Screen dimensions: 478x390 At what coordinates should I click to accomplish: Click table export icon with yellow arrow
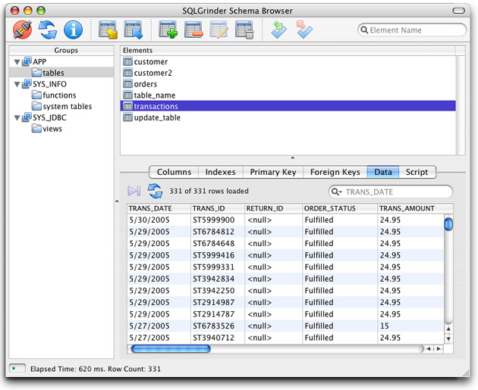tap(108, 30)
